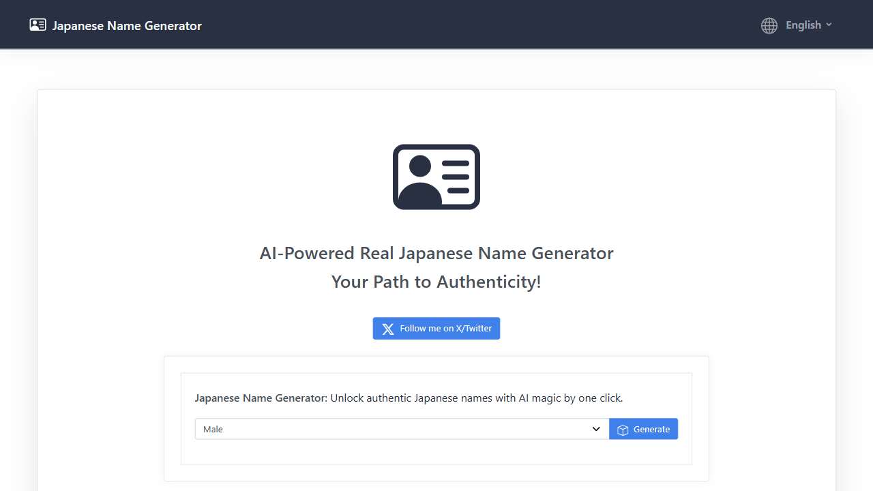
Task: Click the Follow me on X/Twitter button
Action: tap(436, 328)
